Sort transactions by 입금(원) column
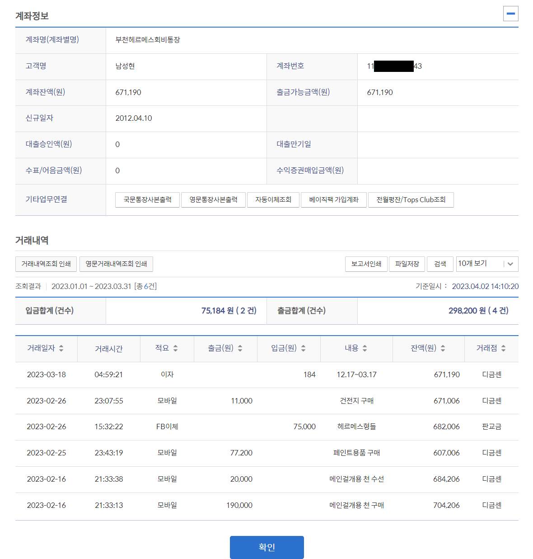533x559 pixels. click(303, 348)
